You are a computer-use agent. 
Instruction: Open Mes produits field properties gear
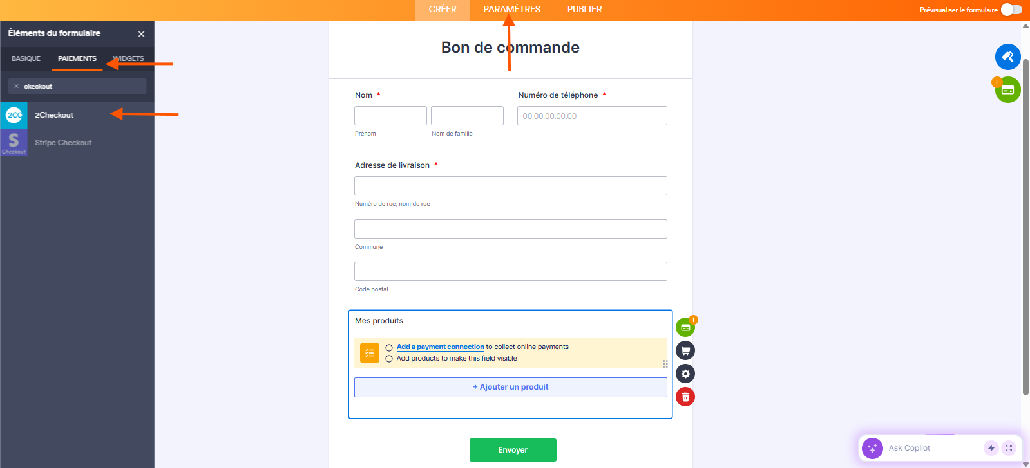coord(685,373)
